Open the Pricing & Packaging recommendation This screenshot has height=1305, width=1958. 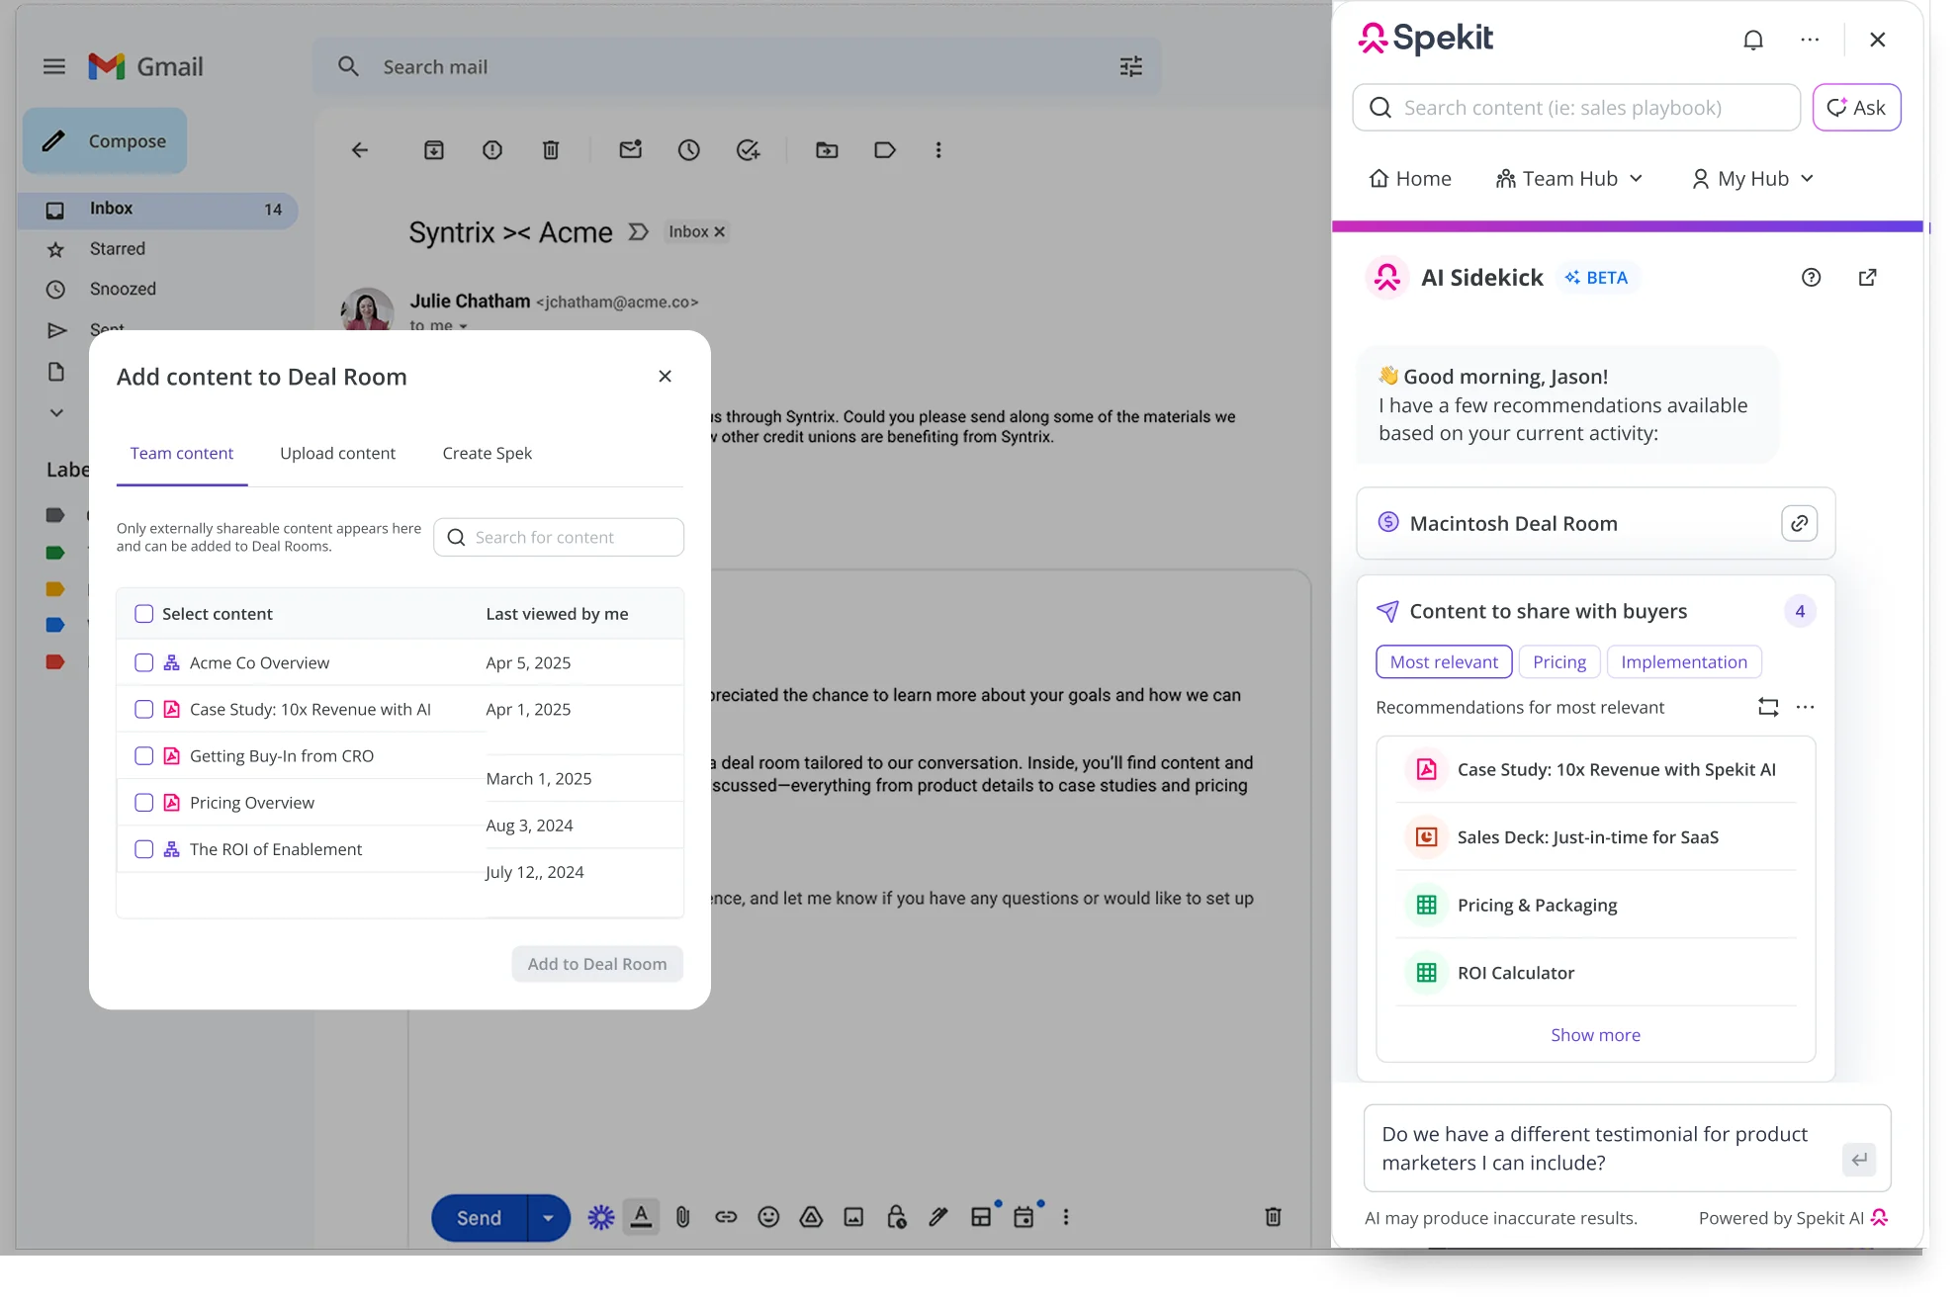[x=1595, y=905]
